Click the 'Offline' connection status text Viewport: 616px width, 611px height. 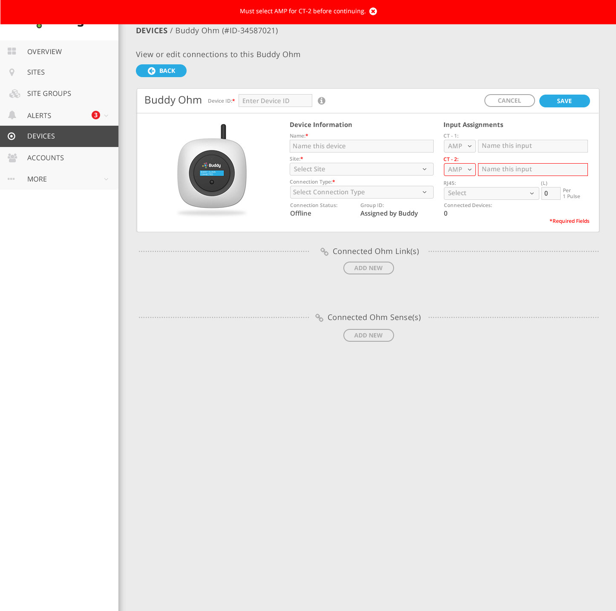(301, 213)
